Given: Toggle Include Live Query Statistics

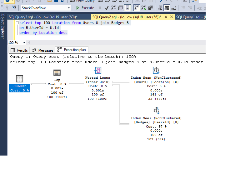Looking at the screenshot, I should pyautogui.click(x=144, y=8).
